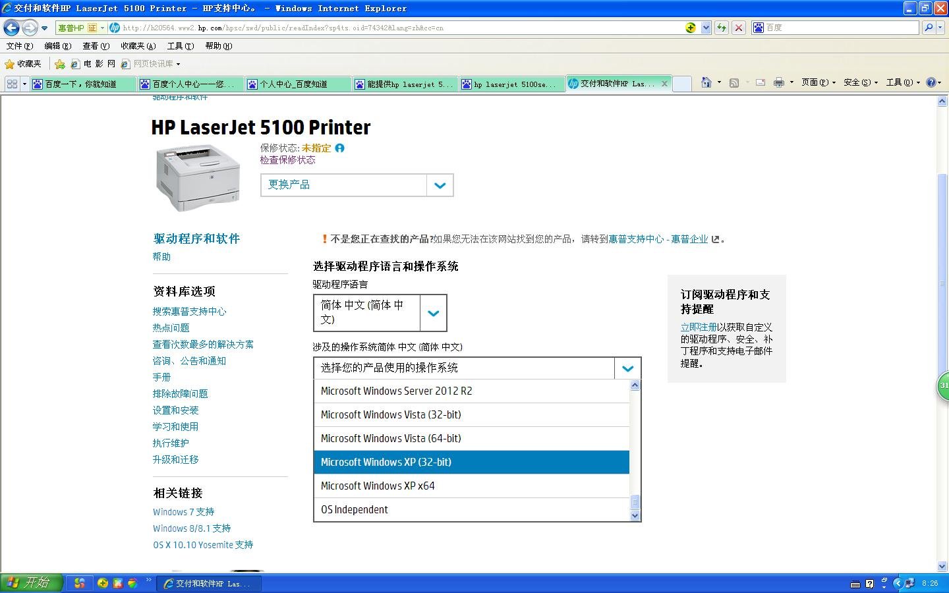Refresh the page with the green arrows

point(722,28)
